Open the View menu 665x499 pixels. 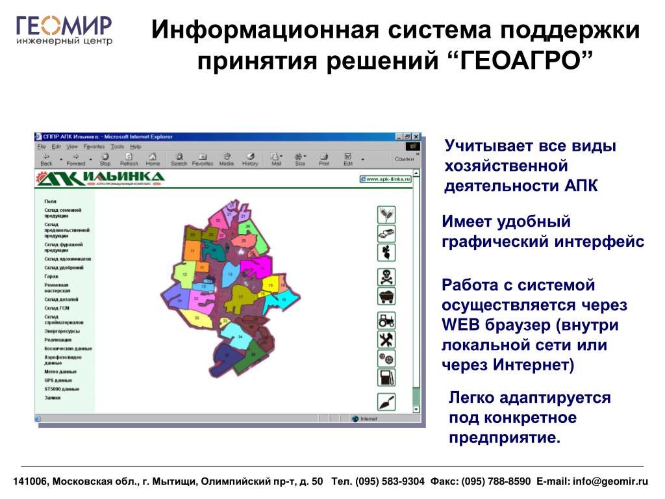pos(71,146)
